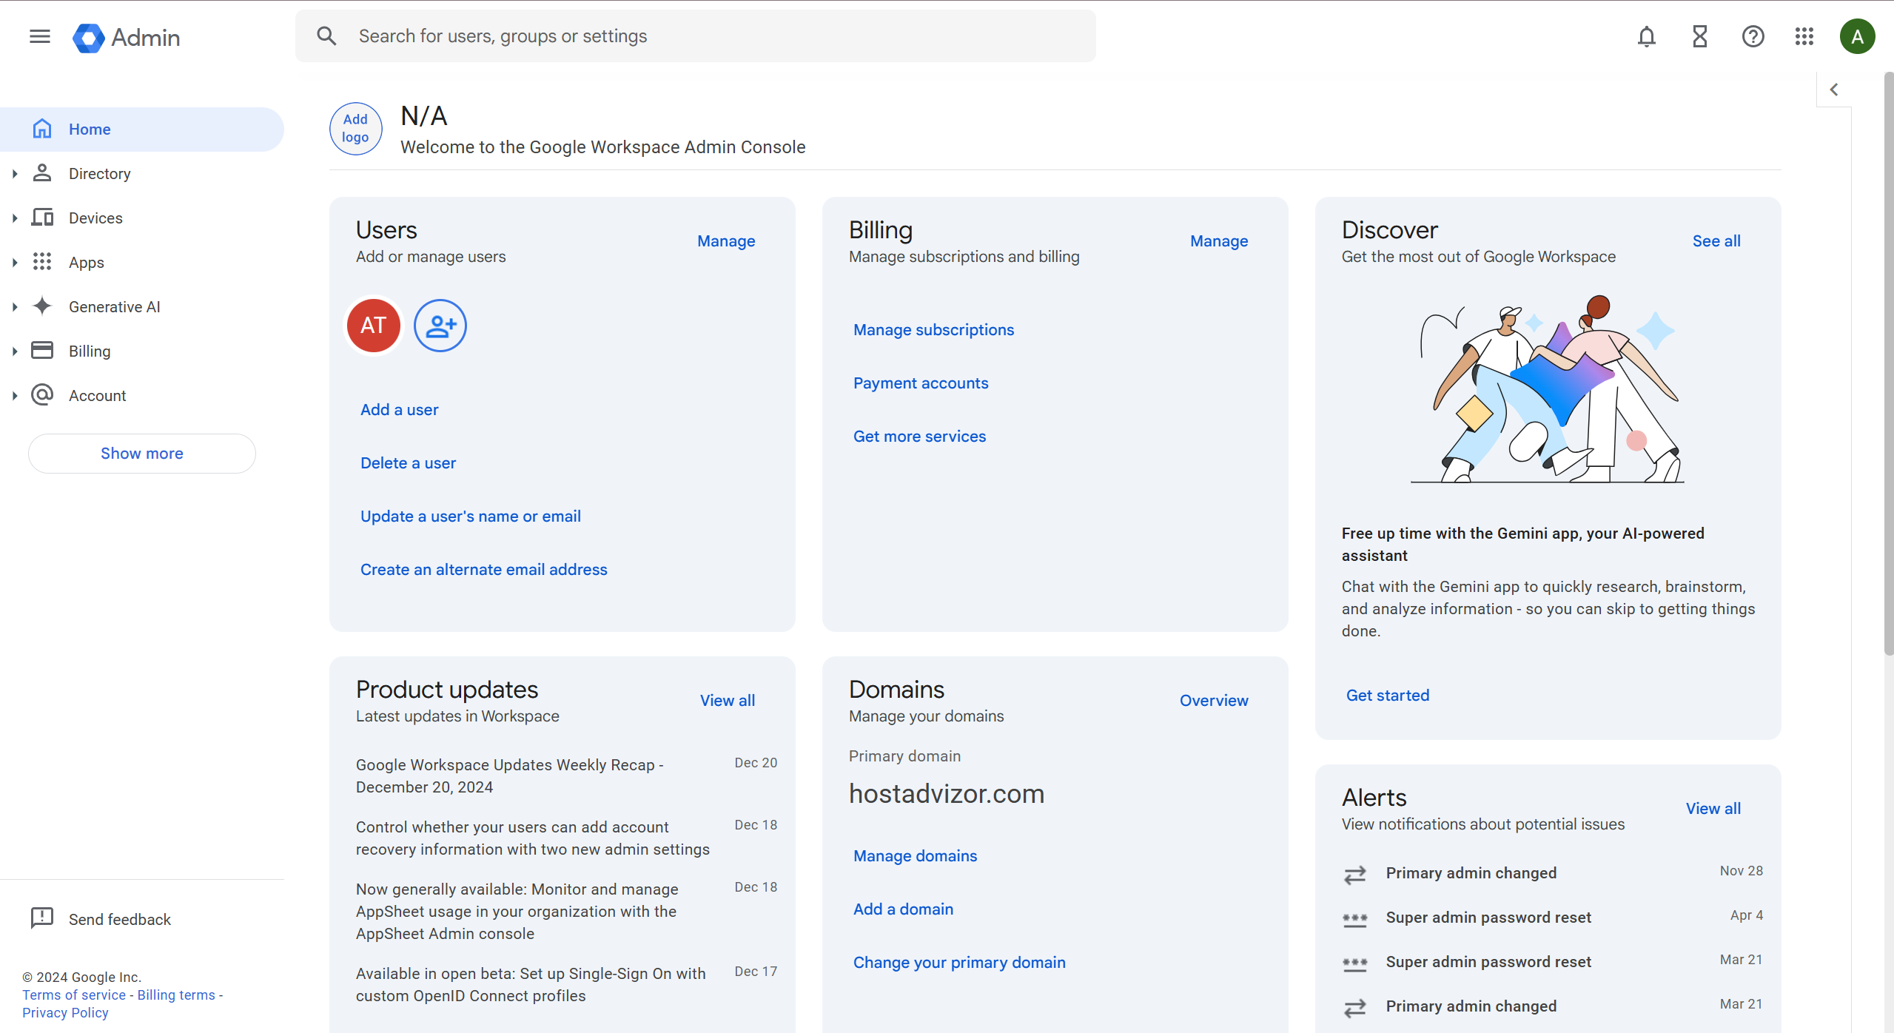Viewport: 1894px width, 1033px height.
Task: Click the Show more button
Action: click(x=142, y=454)
